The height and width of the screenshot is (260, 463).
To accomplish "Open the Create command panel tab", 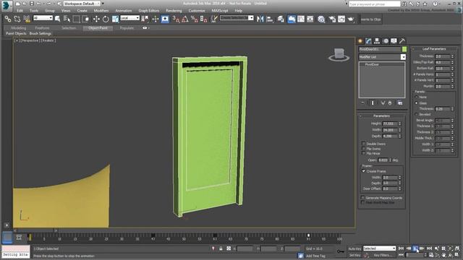I will click(360, 41).
